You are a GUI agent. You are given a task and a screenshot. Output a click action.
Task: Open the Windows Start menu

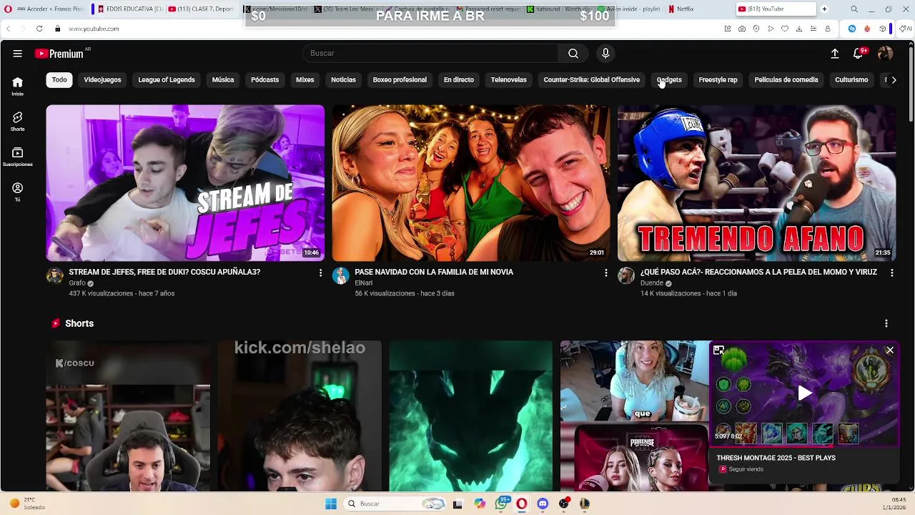331,504
